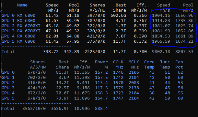Viewport: 198px width, 117px height.
Task: Click shares value 421/0/0
Action: pos(96,36)
